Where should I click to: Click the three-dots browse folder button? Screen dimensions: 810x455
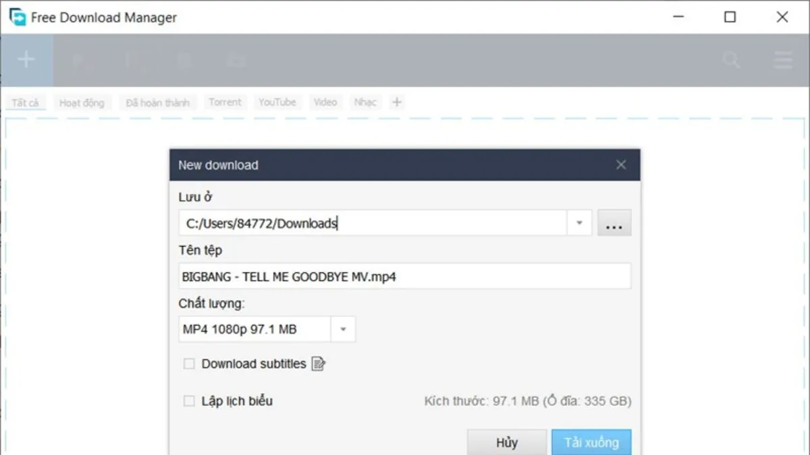coord(614,223)
